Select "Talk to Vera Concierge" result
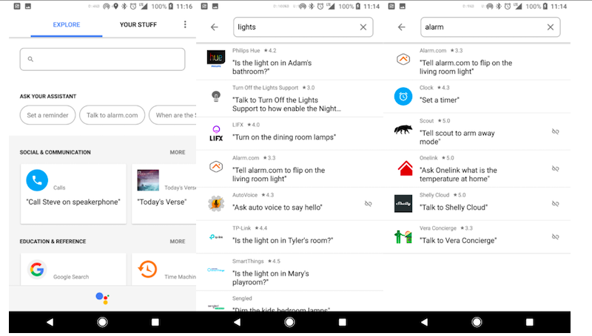This screenshot has height=336, width=592. [458, 241]
